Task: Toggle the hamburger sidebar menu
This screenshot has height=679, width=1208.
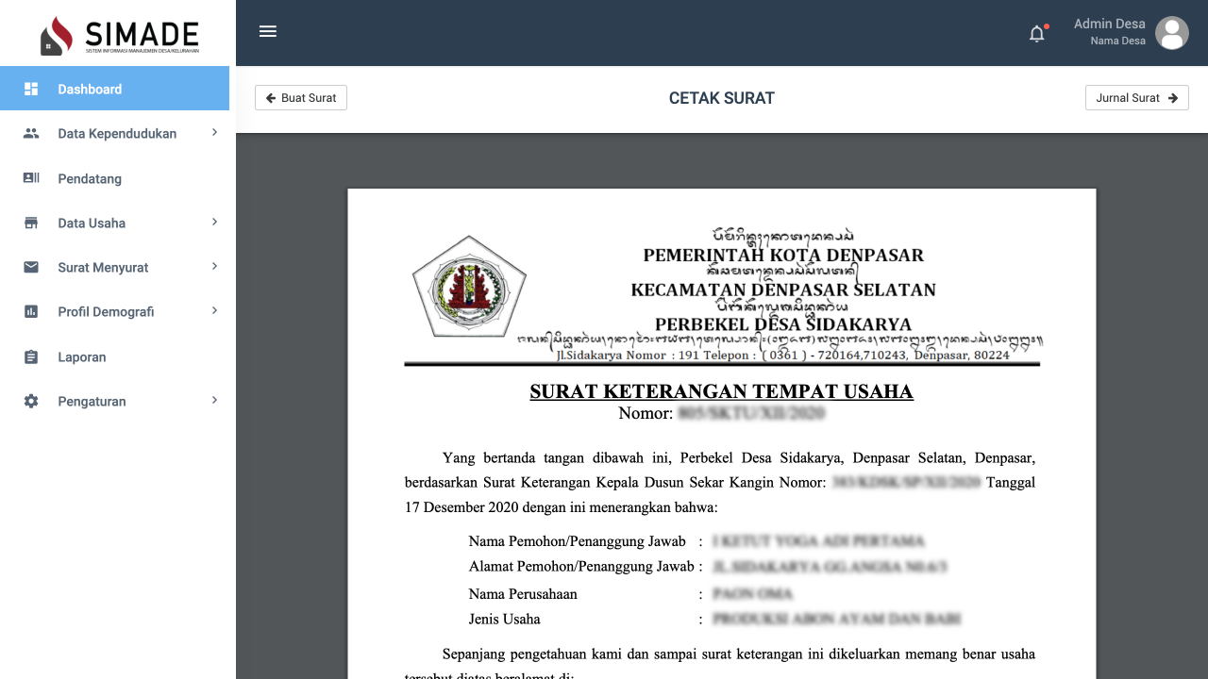Action: coord(268,31)
